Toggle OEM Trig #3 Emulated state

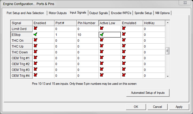[124, 69]
